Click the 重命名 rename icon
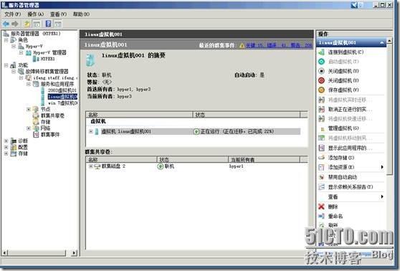This screenshot has width=400, height=271. tap(321, 216)
